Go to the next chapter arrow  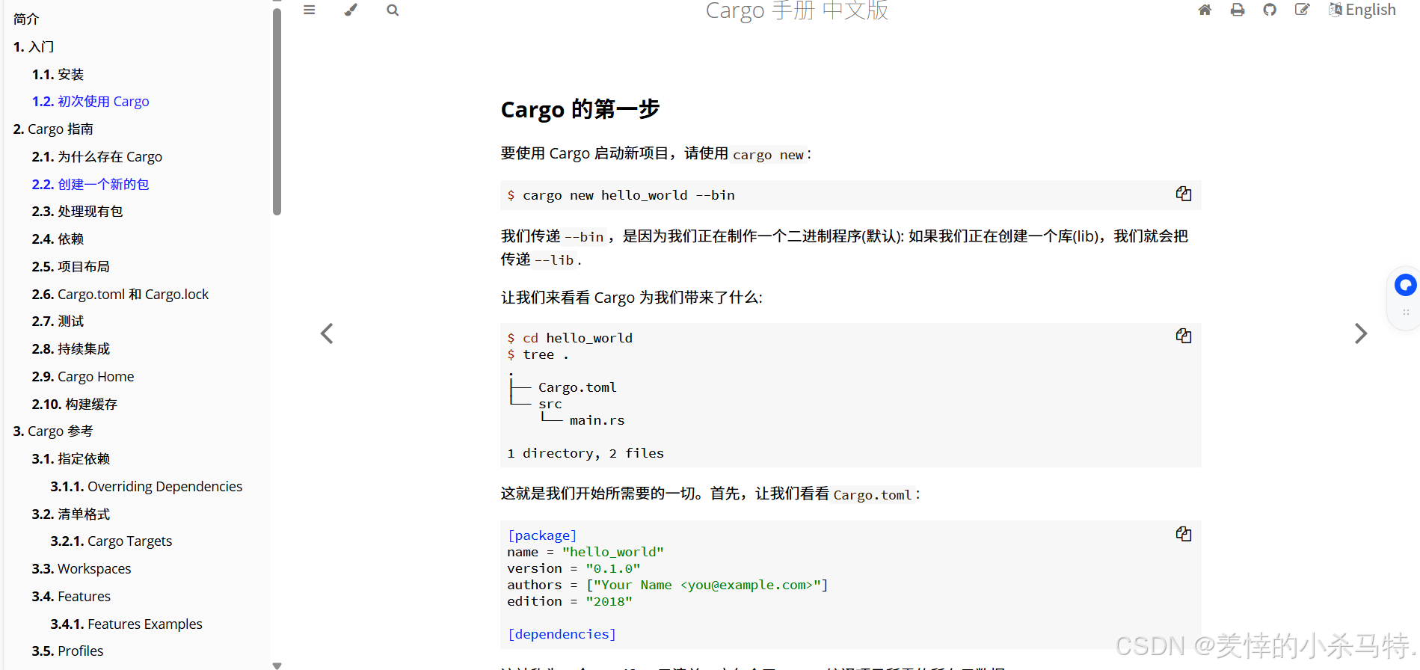click(x=1361, y=334)
